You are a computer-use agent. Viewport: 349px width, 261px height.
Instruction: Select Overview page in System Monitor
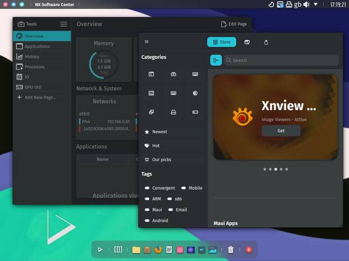tap(42, 36)
